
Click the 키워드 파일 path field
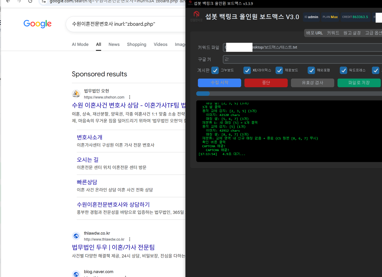click(302, 47)
